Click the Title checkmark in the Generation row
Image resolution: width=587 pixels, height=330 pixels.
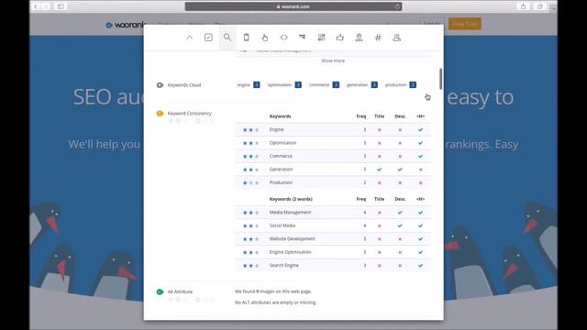click(379, 170)
